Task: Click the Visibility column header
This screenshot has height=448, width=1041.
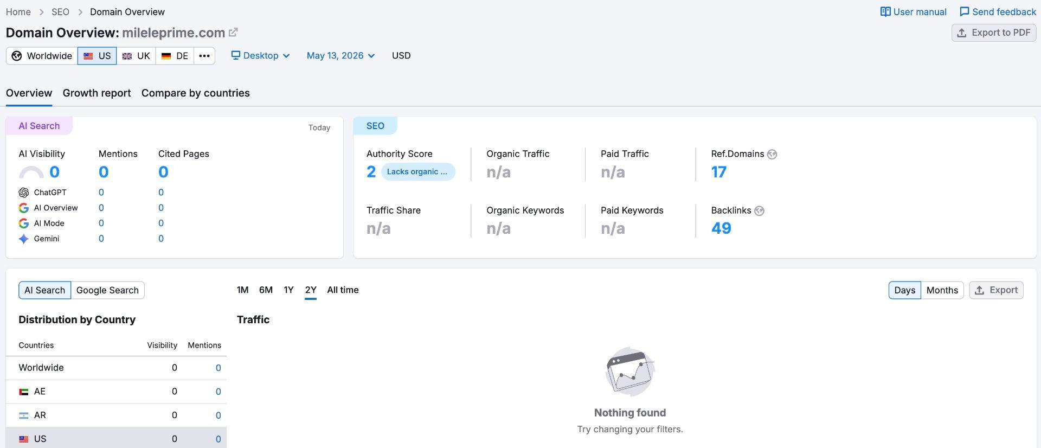Action: (162, 345)
